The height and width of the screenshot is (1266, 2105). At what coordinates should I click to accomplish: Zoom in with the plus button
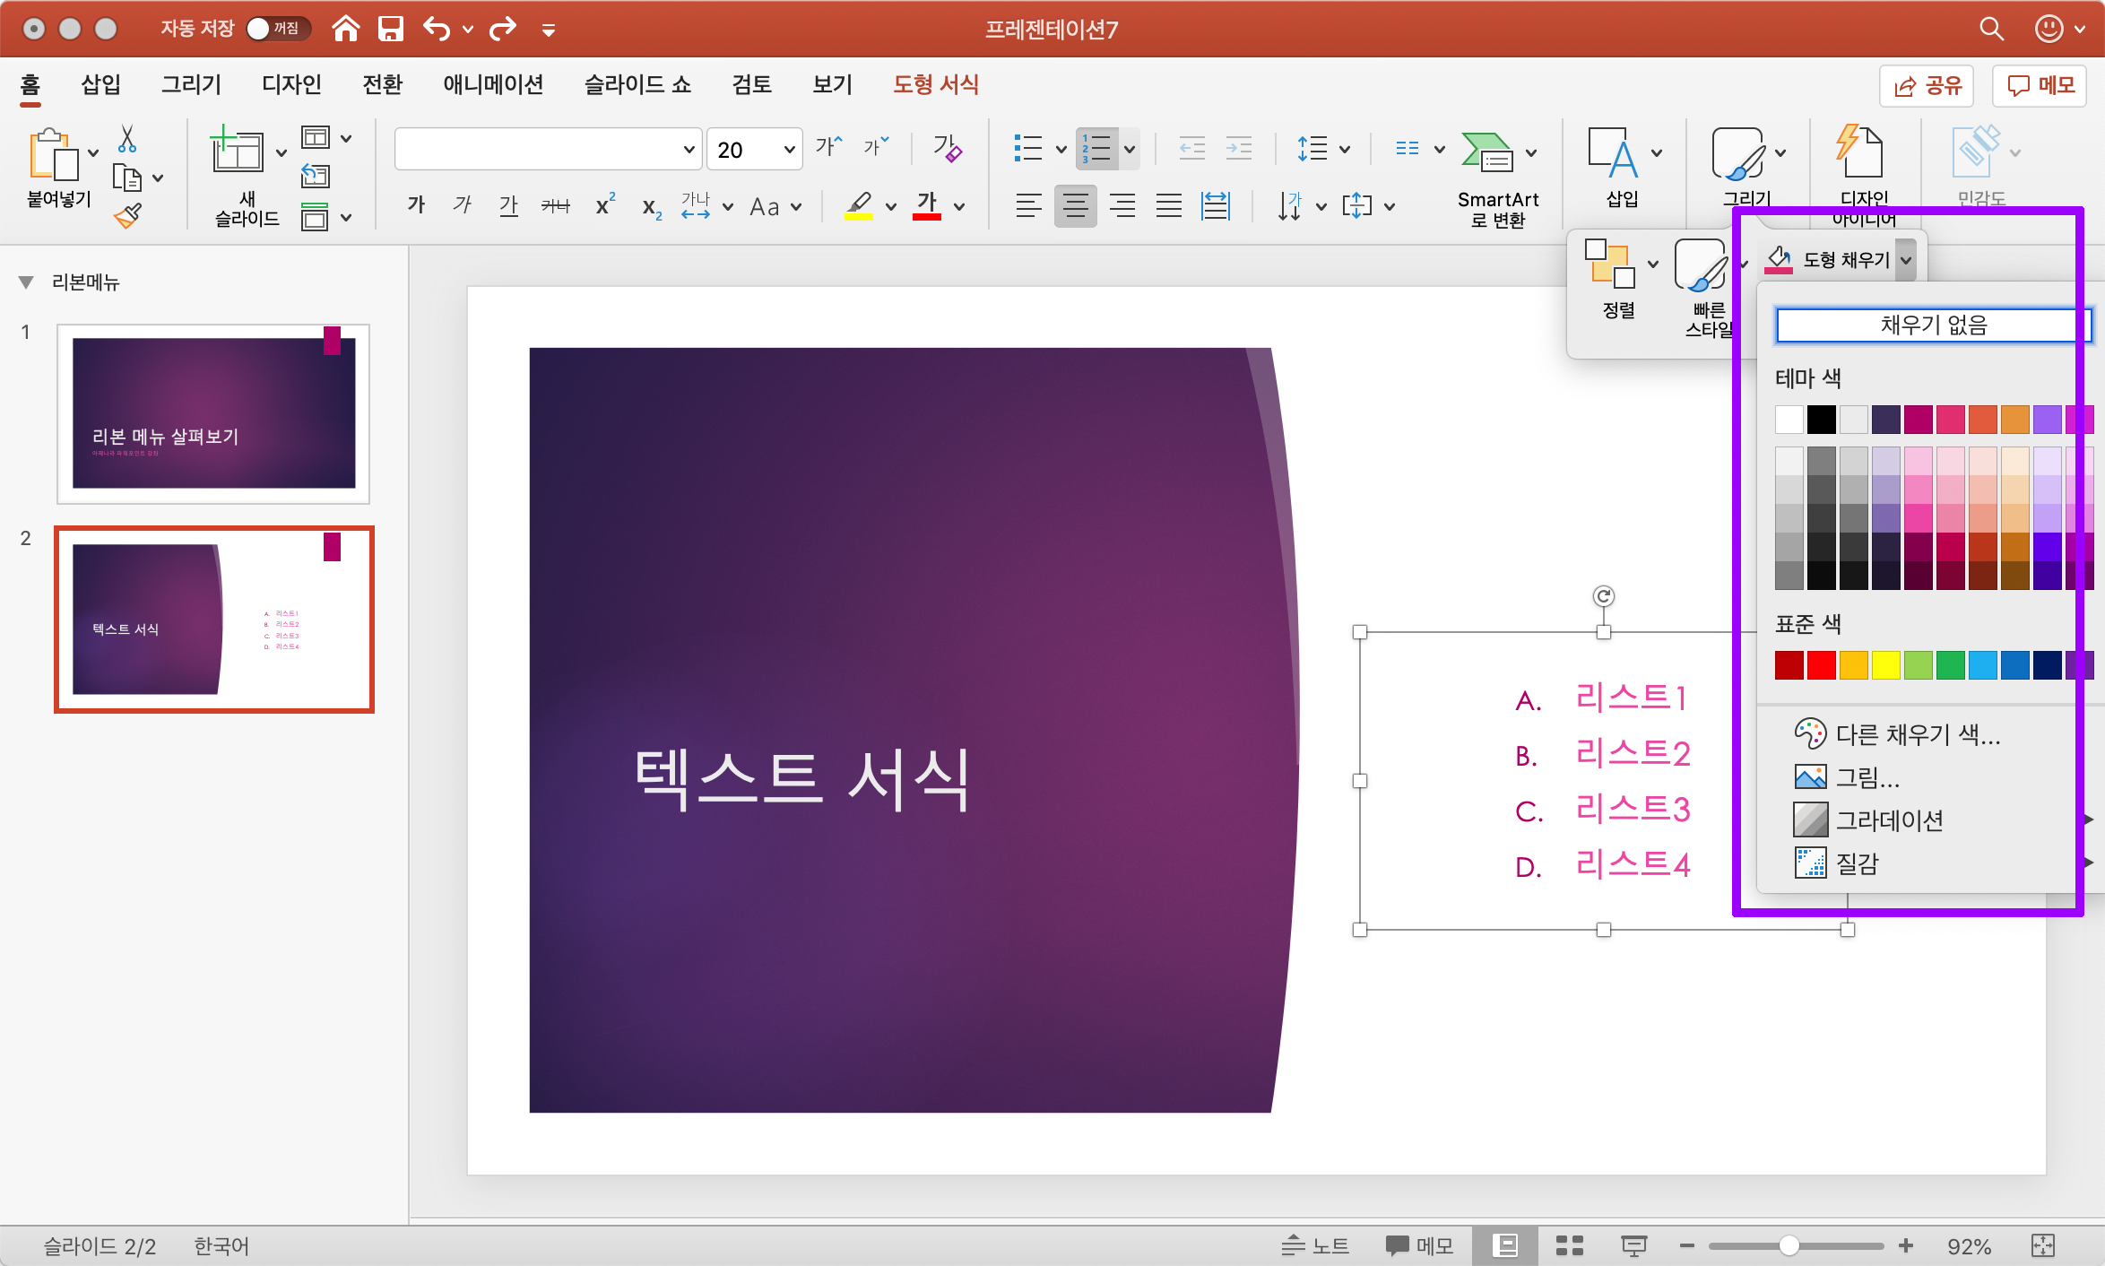click(1906, 1245)
